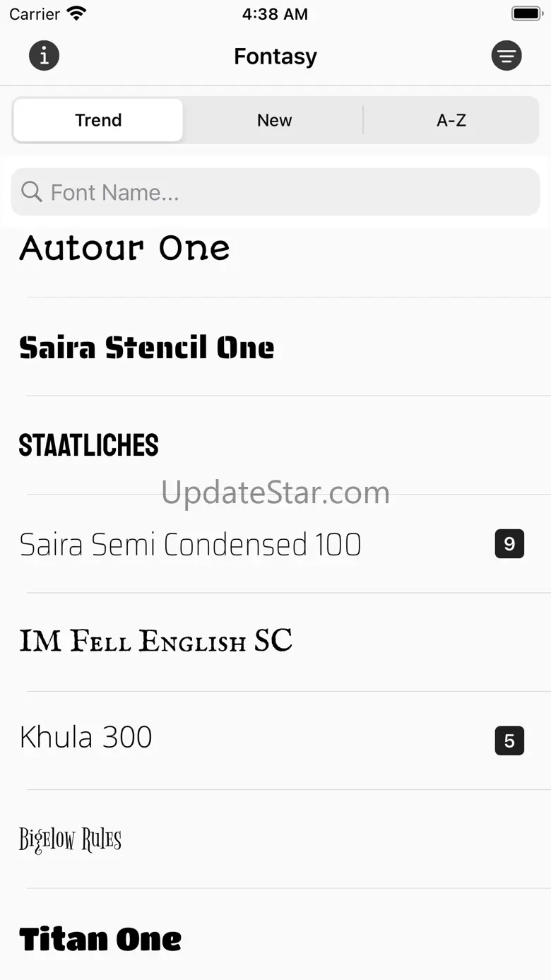This screenshot has width=551, height=980.
Task: Tap the Wi-Fi status icon
Action: (x=76, y=13)
